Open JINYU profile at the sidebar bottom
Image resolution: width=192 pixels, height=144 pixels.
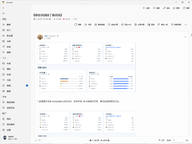click(15, 138)
